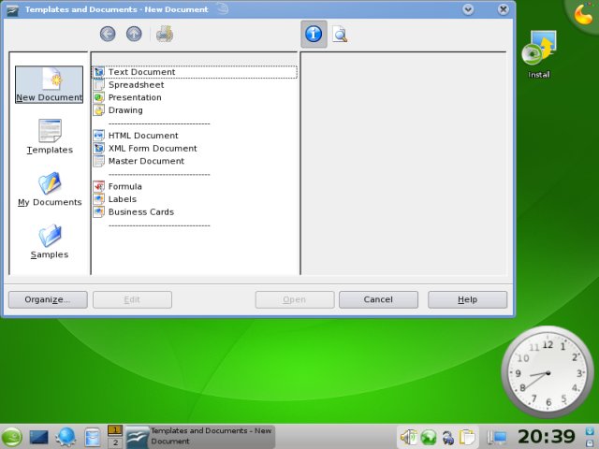599x449 pixels.
Task: Select Text Document in the list
Action: coord(141,72)
